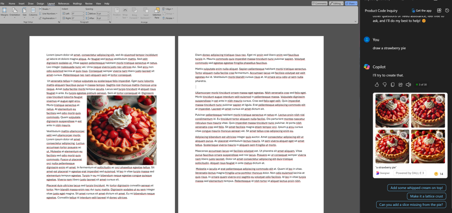The width and height of the screenshot is (452, 213).
Task: Open the Copilot plugins icon
Action: [x=439, y=11]
